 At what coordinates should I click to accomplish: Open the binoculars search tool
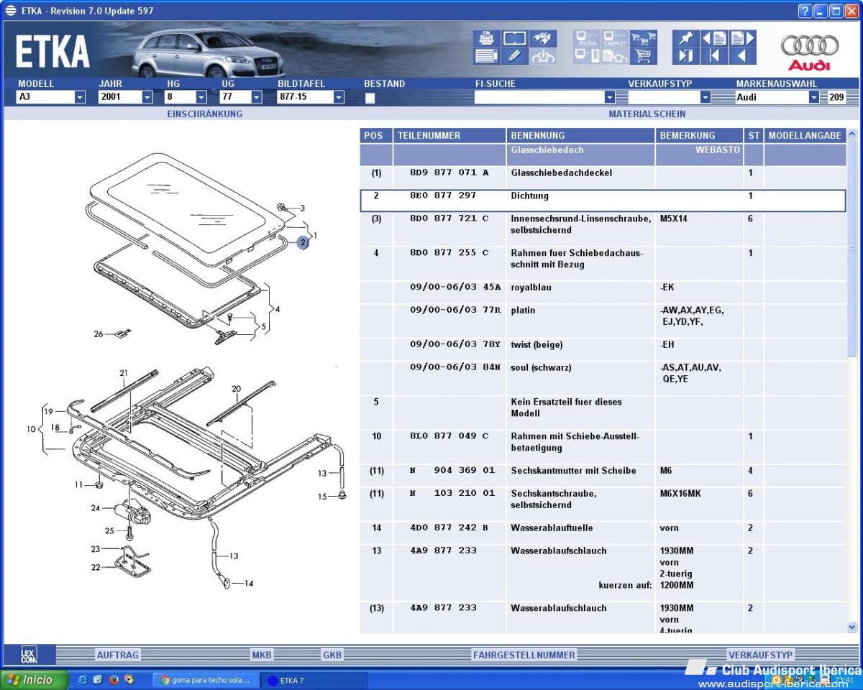click(x=543, y=39)
